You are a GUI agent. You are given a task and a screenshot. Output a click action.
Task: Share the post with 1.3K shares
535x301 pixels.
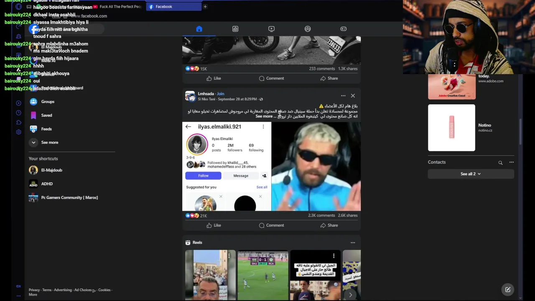329,78
